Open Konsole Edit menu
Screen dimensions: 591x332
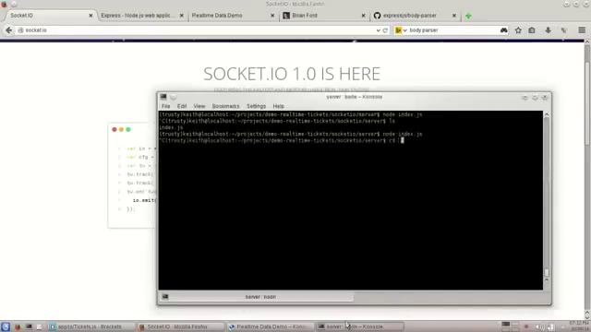[182, 106]
